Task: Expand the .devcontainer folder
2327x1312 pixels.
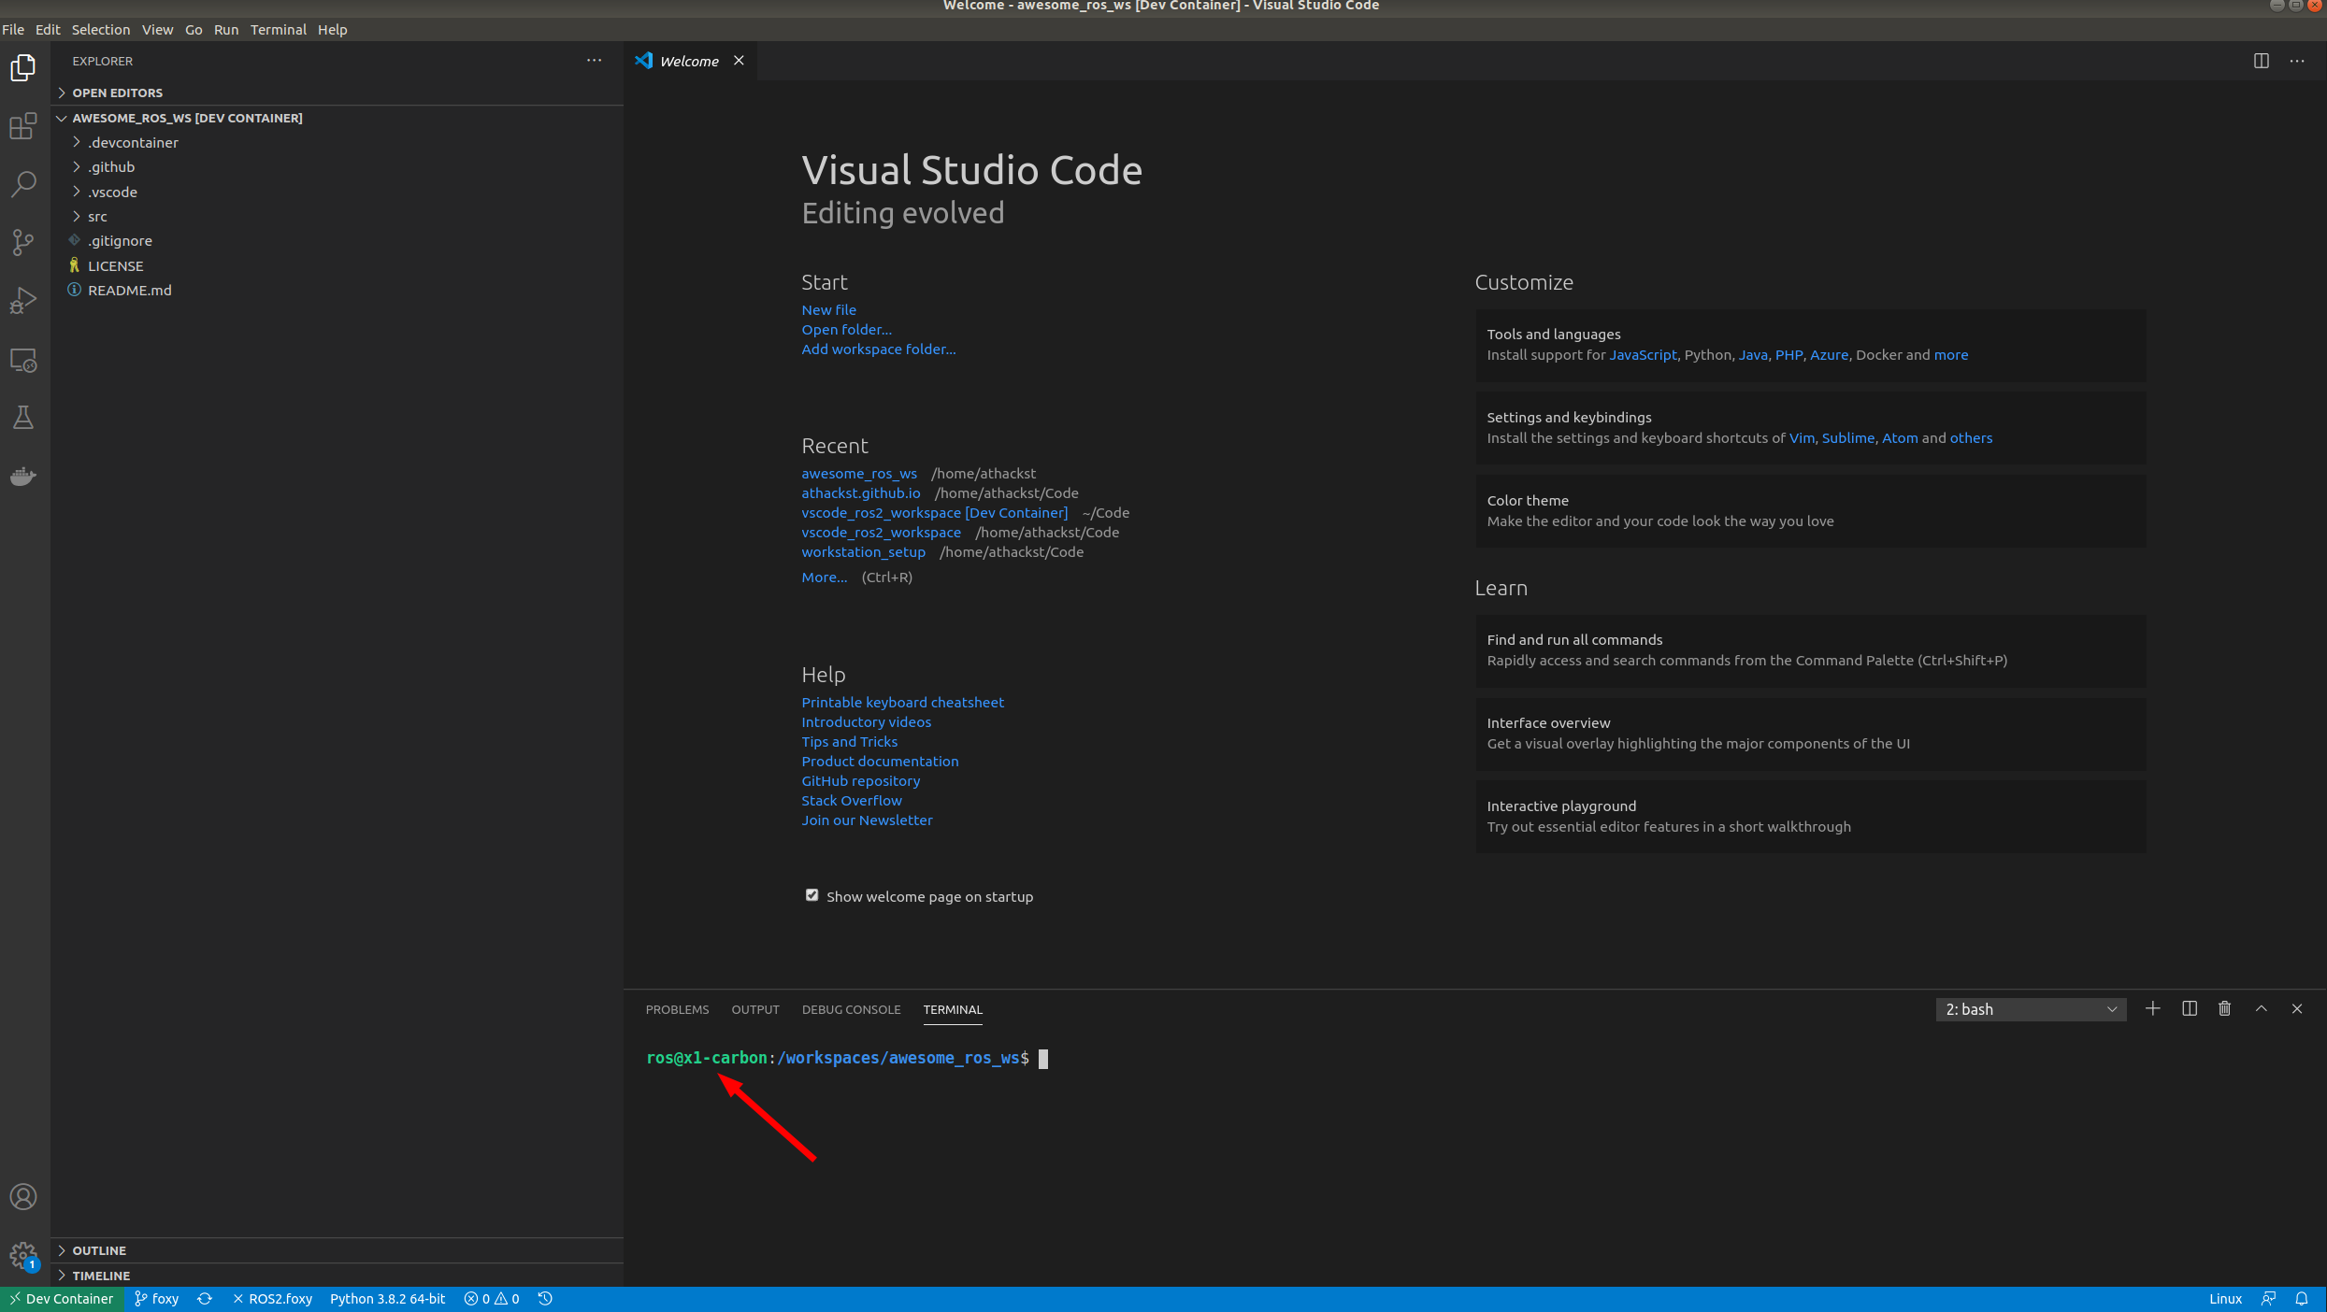Action: tap(133, 142)
